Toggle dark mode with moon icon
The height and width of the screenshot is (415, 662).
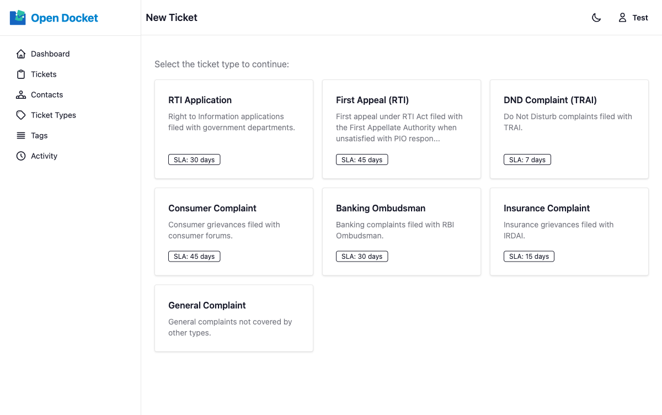(x=596, y=17)
